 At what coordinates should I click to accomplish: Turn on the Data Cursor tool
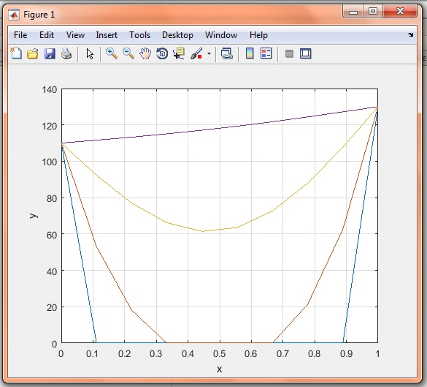(x=179, y=53)
